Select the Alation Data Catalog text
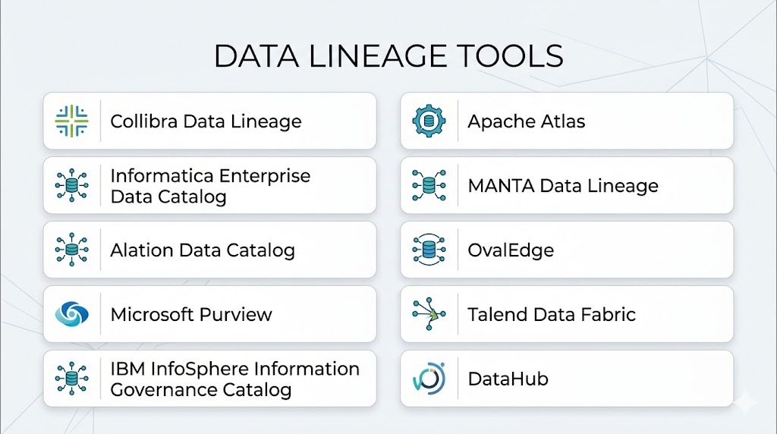Screen dimensions: 777x434 pyautogui.click(x=203, y=250)
